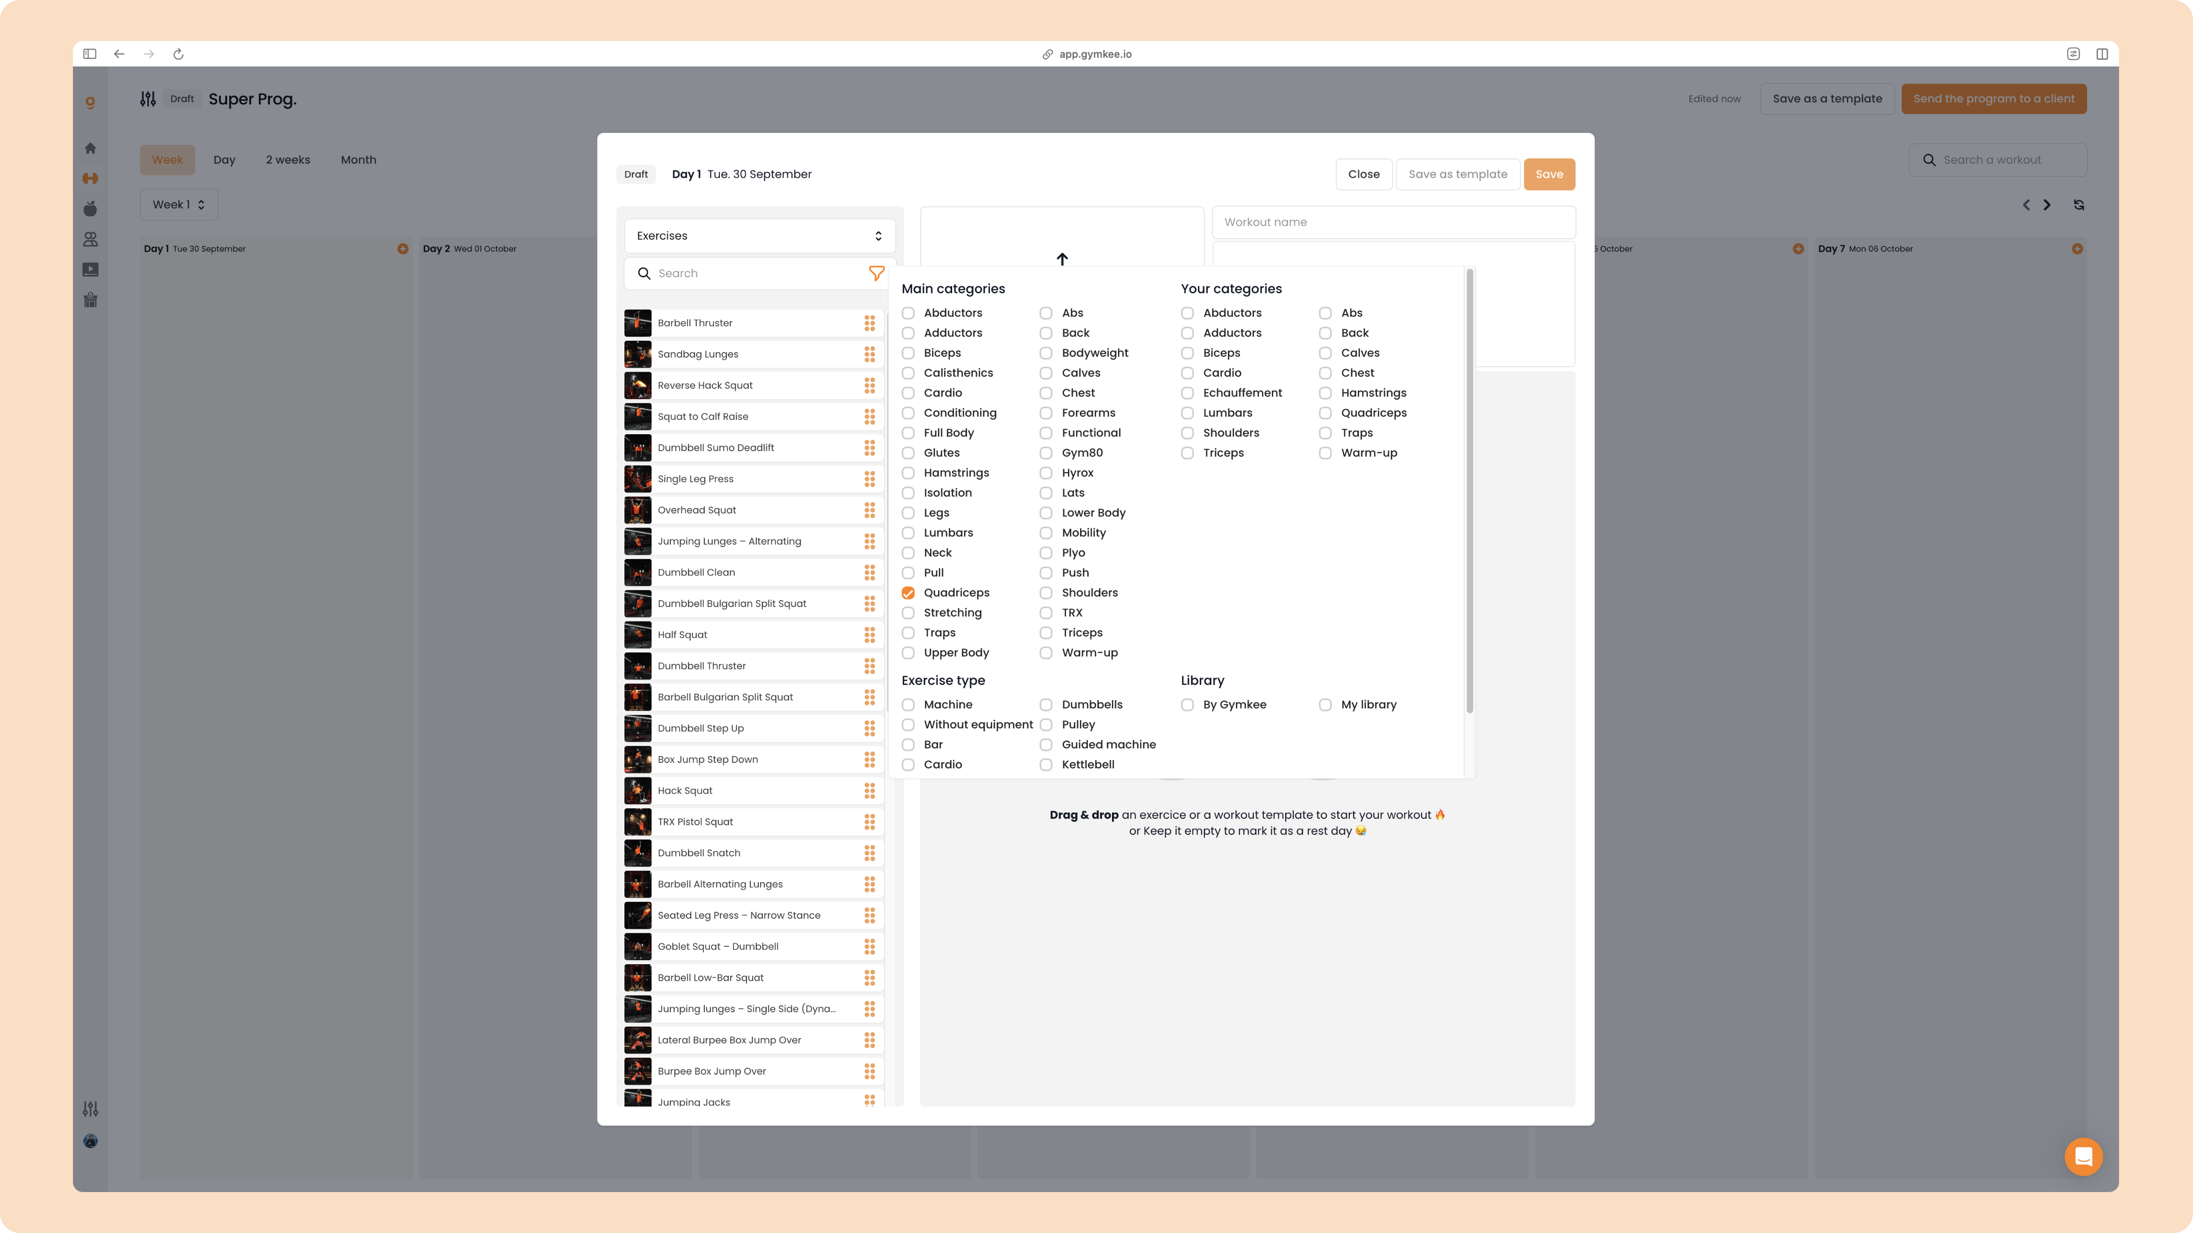Select Reverse Hack Squat exercise

tap(753, 385)
